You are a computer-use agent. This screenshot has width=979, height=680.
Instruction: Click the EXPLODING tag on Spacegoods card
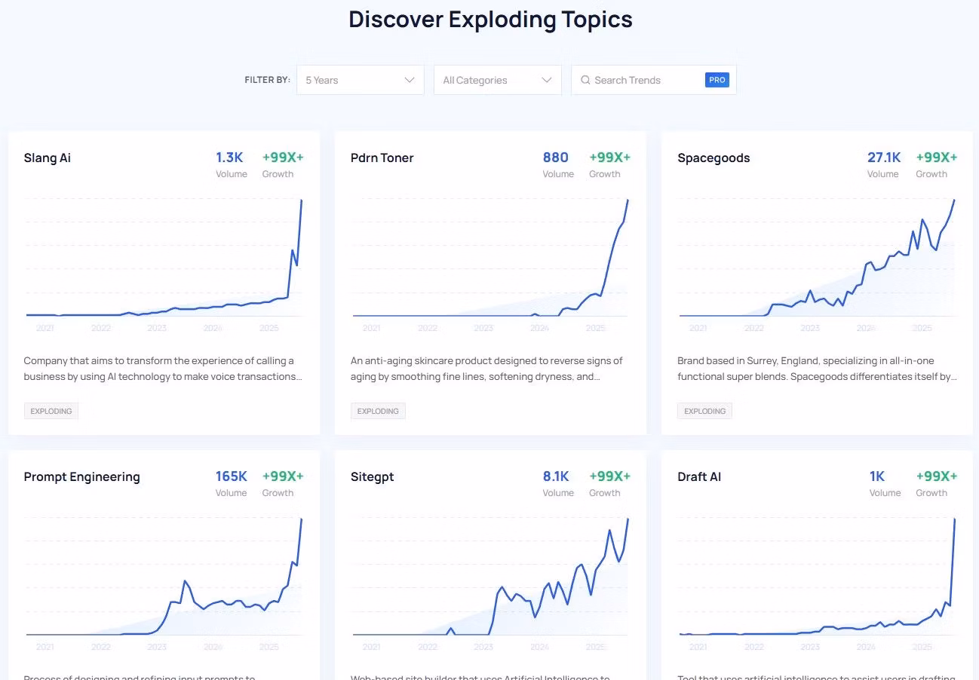coord(704,411)
